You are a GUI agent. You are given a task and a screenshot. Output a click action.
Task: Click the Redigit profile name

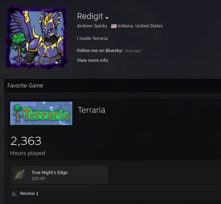pyautogui.click(x=90, y=16)
